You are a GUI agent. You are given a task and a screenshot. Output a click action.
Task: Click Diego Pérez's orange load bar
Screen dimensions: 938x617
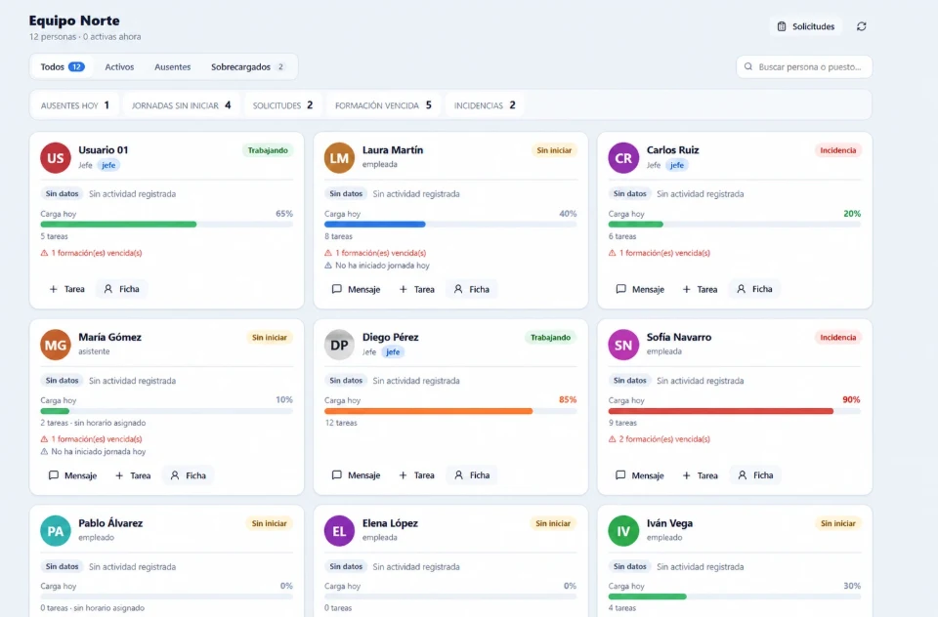tap(428, 411)
